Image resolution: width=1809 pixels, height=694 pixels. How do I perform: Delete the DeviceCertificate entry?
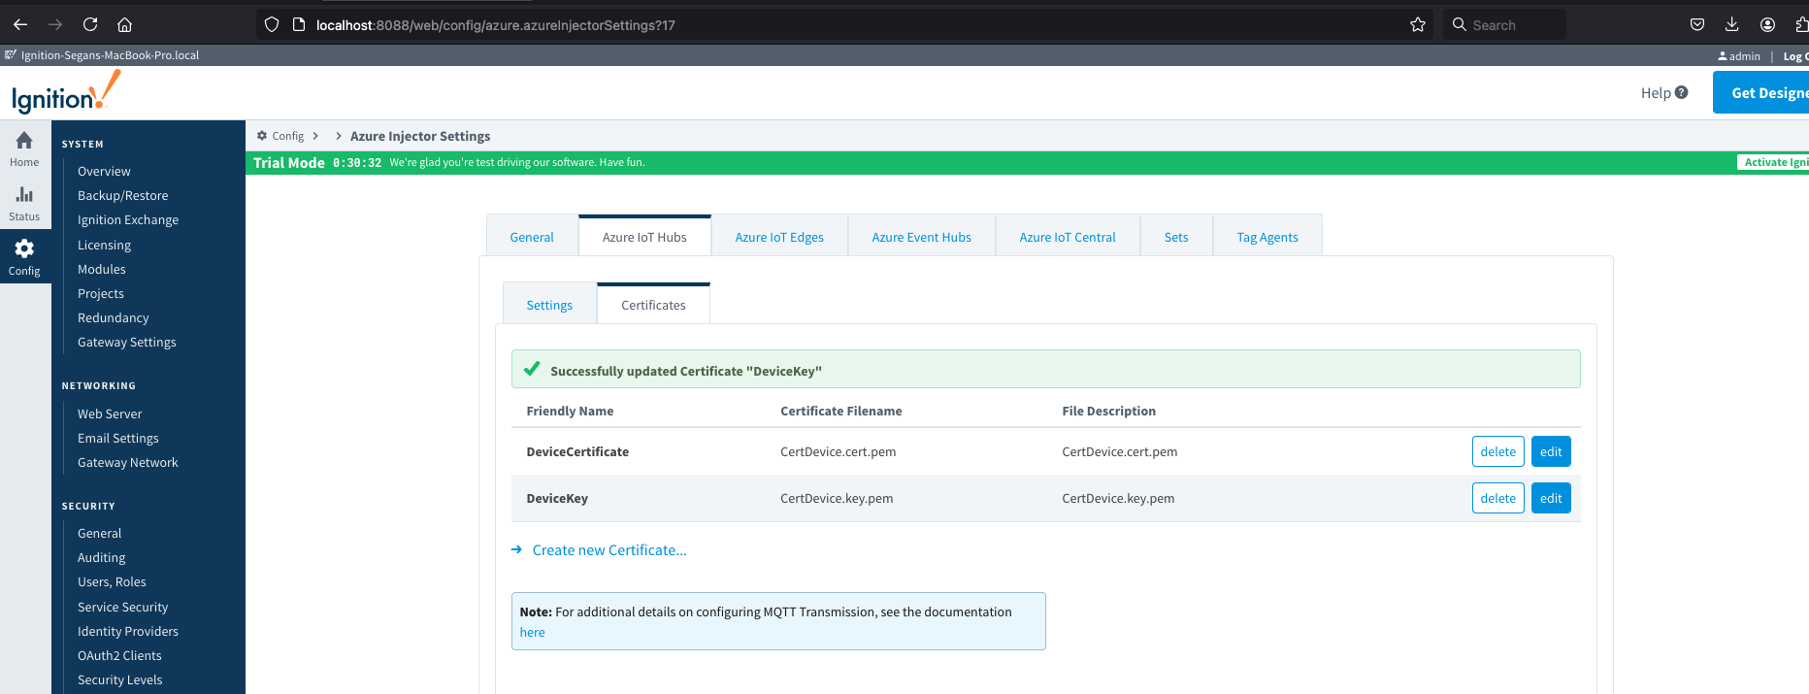1497,451
